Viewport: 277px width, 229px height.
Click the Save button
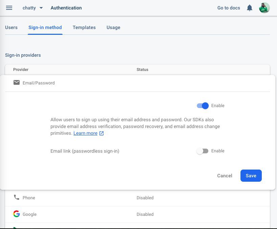pyautogui.click(x=251, y=176)
